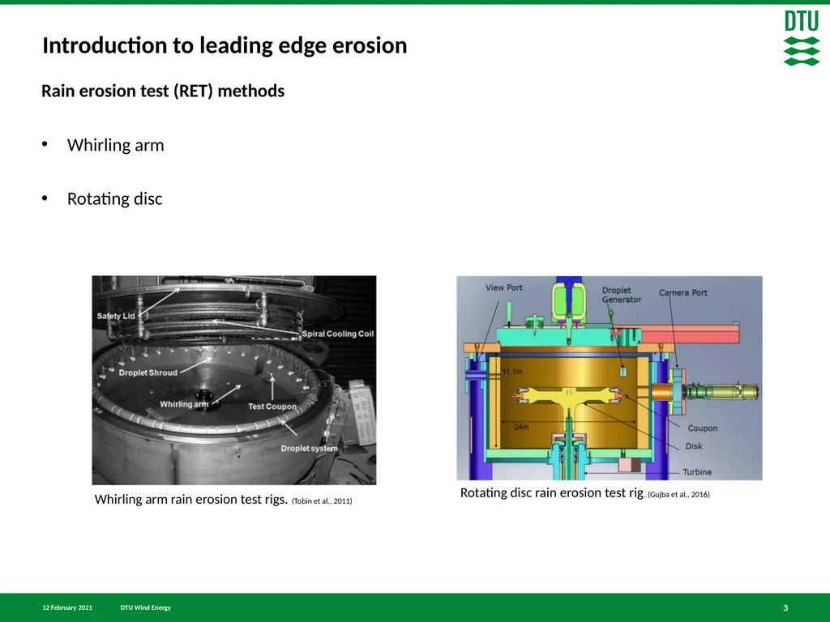Click the slide number 3 in footer
Viewport: 830px width, 622px height.
[x=785, y=608]
